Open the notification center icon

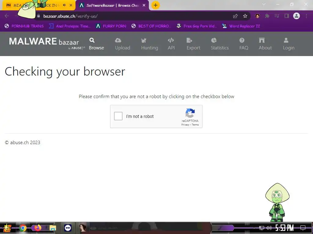(x=303, y=228)
